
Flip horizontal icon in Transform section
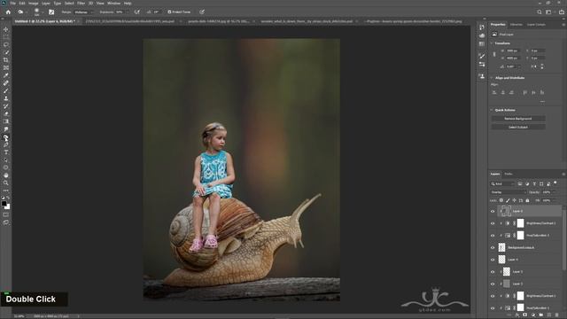point(533,66)
